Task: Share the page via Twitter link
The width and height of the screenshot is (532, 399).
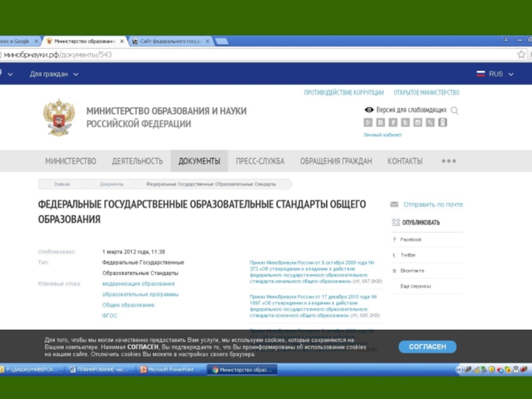Action: [408, 255]
